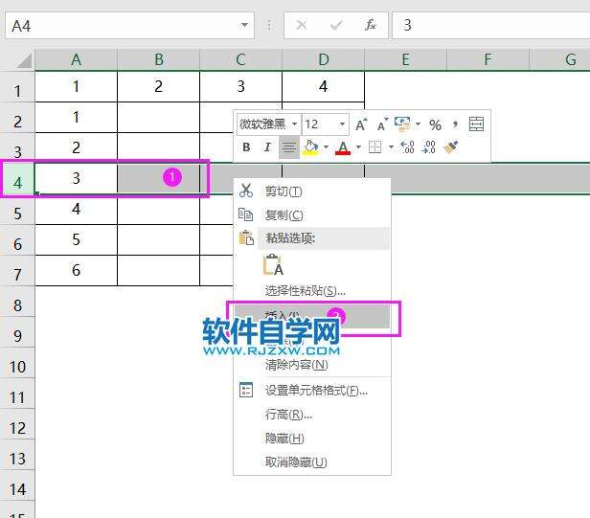The image size is (590, 518).
Task: Open the Name Box dropdown arrow
Action: (x=244, y=25)
